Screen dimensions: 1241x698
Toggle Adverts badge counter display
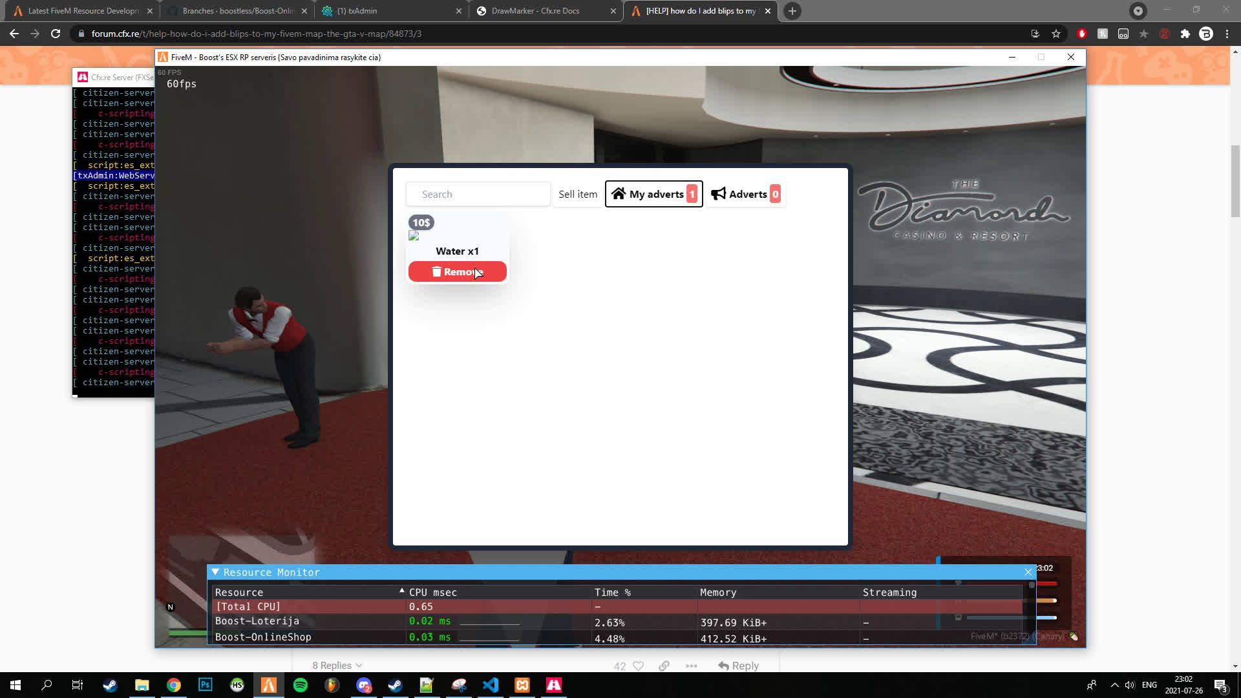(x=776, y=193)
